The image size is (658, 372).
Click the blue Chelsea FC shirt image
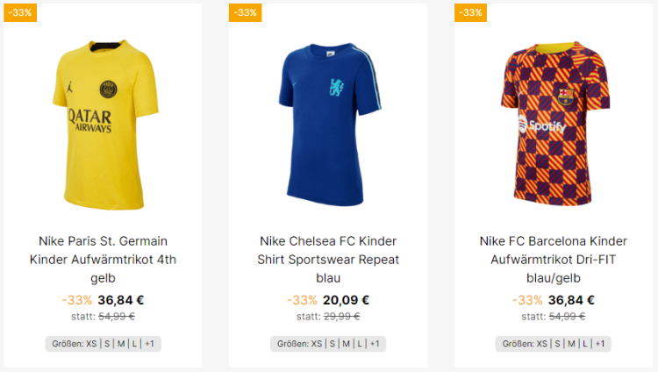[328, 123]
